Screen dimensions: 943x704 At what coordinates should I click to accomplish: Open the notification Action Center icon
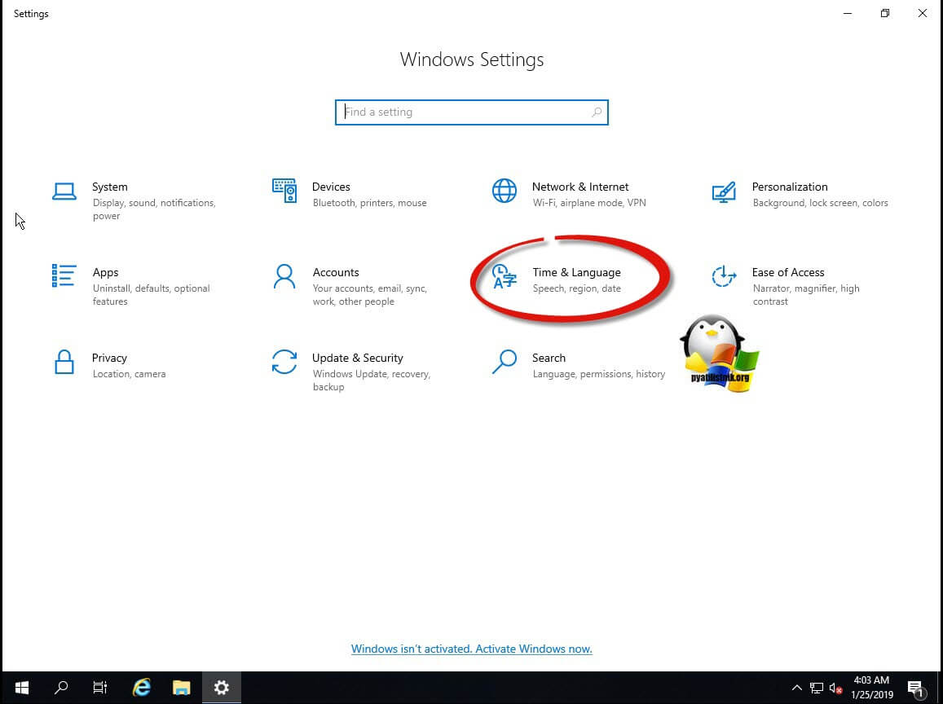tap(914, 688)
